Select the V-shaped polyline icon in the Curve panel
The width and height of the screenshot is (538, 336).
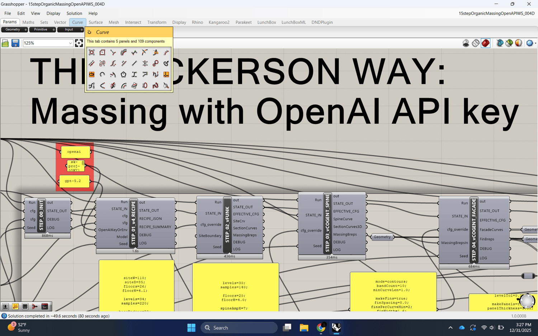click(x=102, y=86)
